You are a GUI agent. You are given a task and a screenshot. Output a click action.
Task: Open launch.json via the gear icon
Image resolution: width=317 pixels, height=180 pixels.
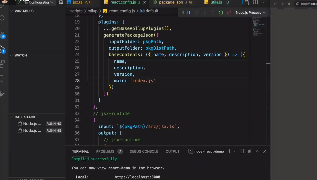(61, 2)
